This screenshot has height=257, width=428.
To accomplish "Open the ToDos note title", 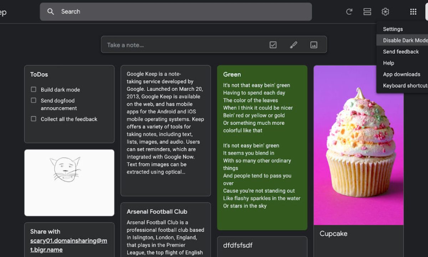I will [39, 75].
